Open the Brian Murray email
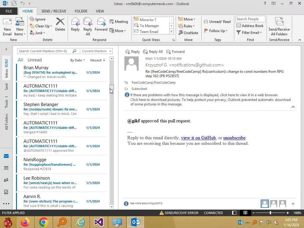304x228 pixels. point(62,72)
